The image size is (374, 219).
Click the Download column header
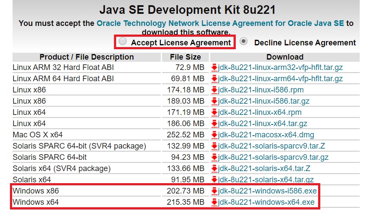[285, 57]
